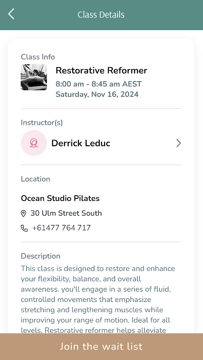Go back using the header arrow
The height and width of the screenshot is (360, 203).
tap(11, 14)
